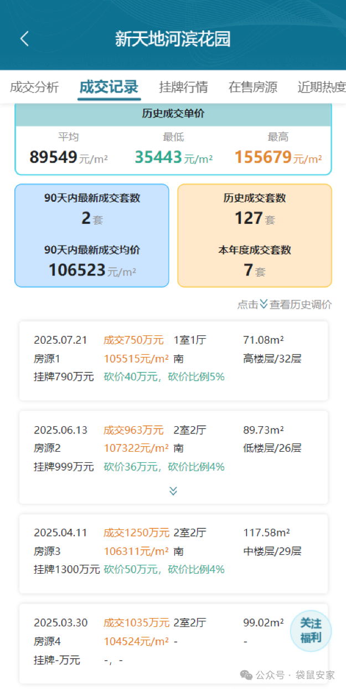Screen dimensions: 346x689
Task: Tap the 新天地河滨花园 page title
Action: 173,39
